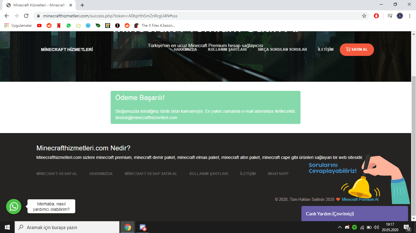The width and height of the screenshot is (416, 233).
Task: Open İLETİŞİM in the top navigation
Action: (x=325, y=50)
